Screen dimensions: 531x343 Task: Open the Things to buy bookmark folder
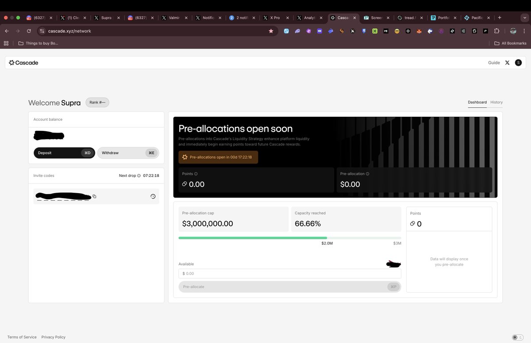[x=38, y=43]
